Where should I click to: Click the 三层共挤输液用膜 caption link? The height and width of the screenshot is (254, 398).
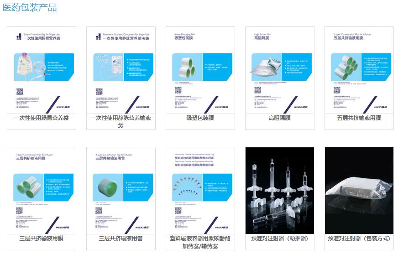coord(42,238)
